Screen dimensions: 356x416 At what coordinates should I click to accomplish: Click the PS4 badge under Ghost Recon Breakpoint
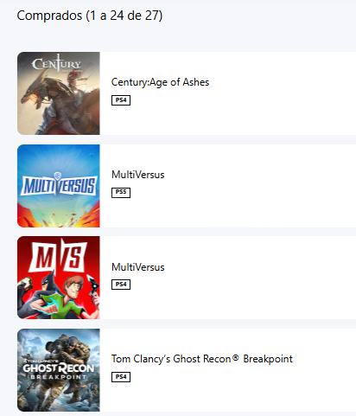121,377
